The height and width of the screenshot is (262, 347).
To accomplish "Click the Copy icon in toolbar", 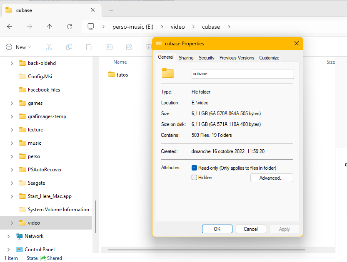I will [x=69, y=47].
